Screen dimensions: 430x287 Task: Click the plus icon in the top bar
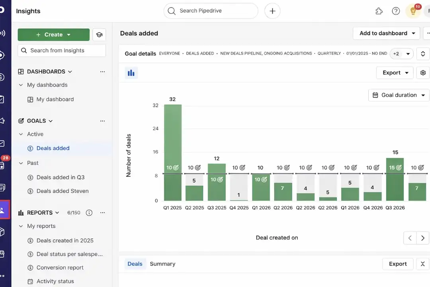[272, 11]
